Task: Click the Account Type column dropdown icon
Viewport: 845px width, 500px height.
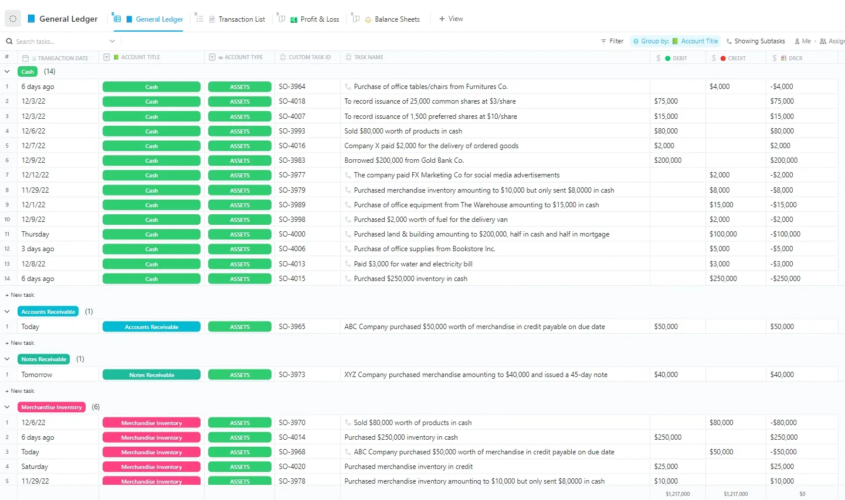Action: [212, 57]
